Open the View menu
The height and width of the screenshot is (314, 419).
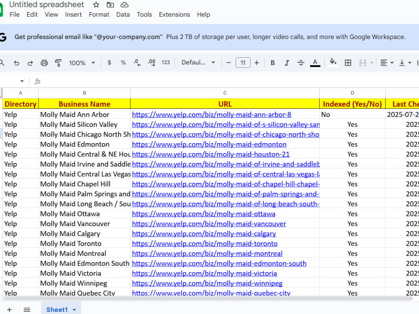51,15
